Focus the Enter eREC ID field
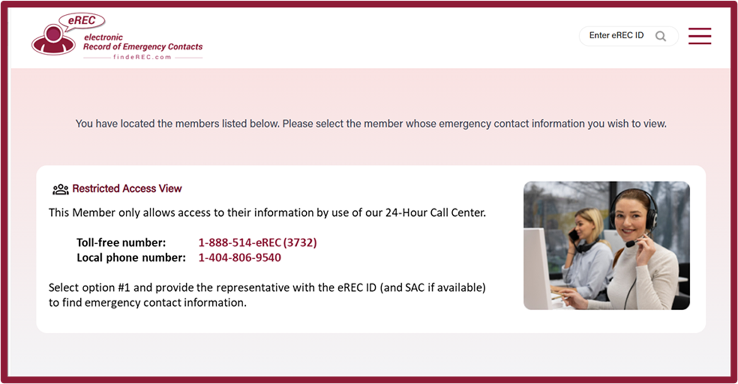The height and width of the screenshot is (384, 738). coord(617,36)
